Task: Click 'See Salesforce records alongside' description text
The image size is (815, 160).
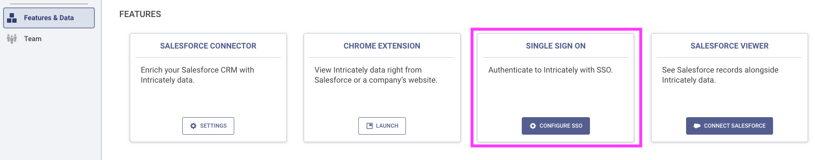Action: click(x=720, y=70)
